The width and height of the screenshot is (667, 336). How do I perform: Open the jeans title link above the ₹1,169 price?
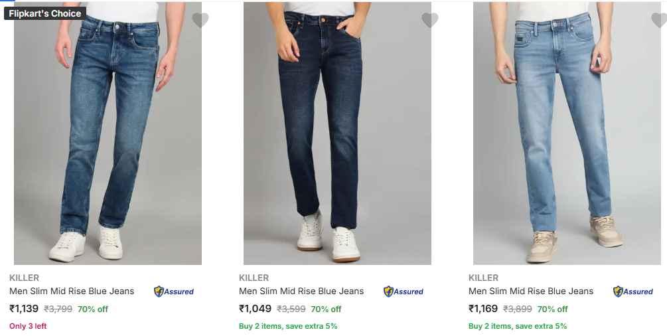(x=531, y=291)
